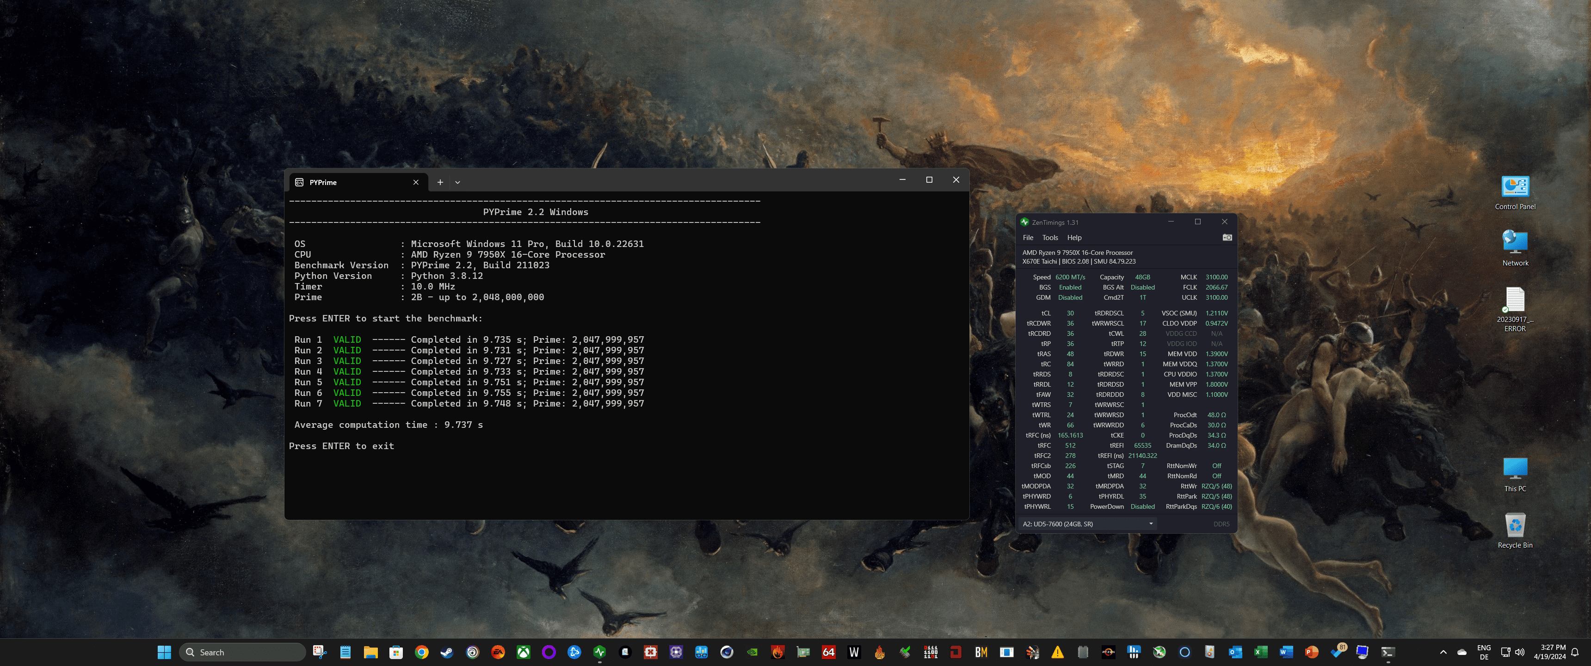Open Outlook from the taskbar
The width and height of the screenshot is (1591, 666).
(x=1235, y=652)
